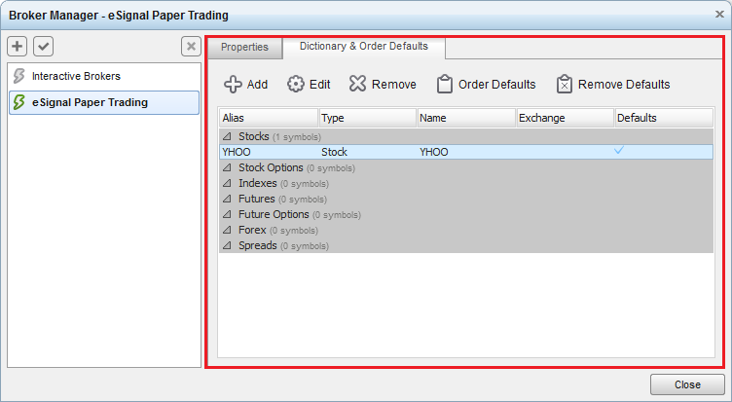Image resolution: width=732 pixels, height=402 pixels.
Task: Collapse the Stocks group
Action: point(227,136)
